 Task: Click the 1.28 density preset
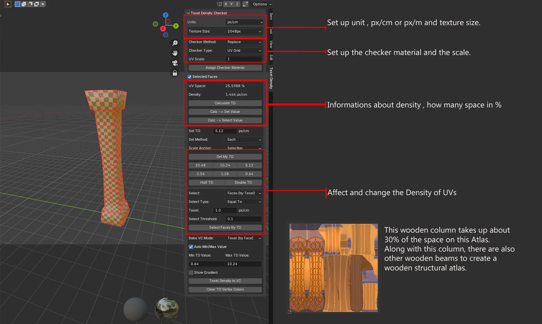click(225, 174)
